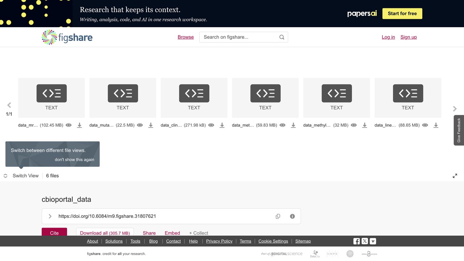Open figshare's Facebook page
464x261 pixels.
[357, 241]
